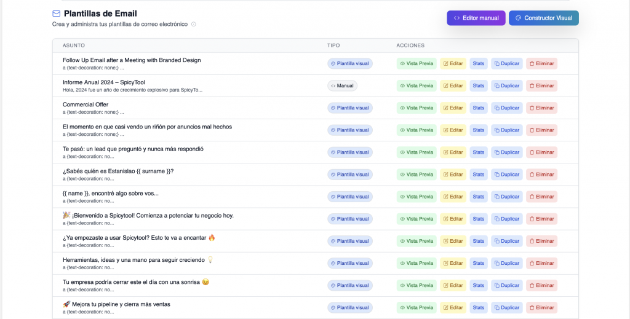Image resolution: width=630 pixels, height=319 pixels.
Task: Click the Manual type badge
Action: coord(342,85)
